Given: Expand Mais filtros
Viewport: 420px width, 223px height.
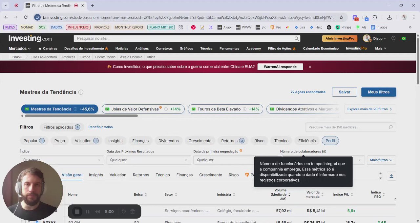Looking at the screenshot, I should tap(381, 160).
